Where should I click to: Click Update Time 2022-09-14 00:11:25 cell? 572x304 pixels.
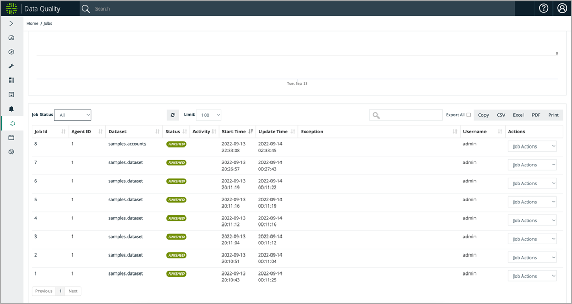(270, 277)
